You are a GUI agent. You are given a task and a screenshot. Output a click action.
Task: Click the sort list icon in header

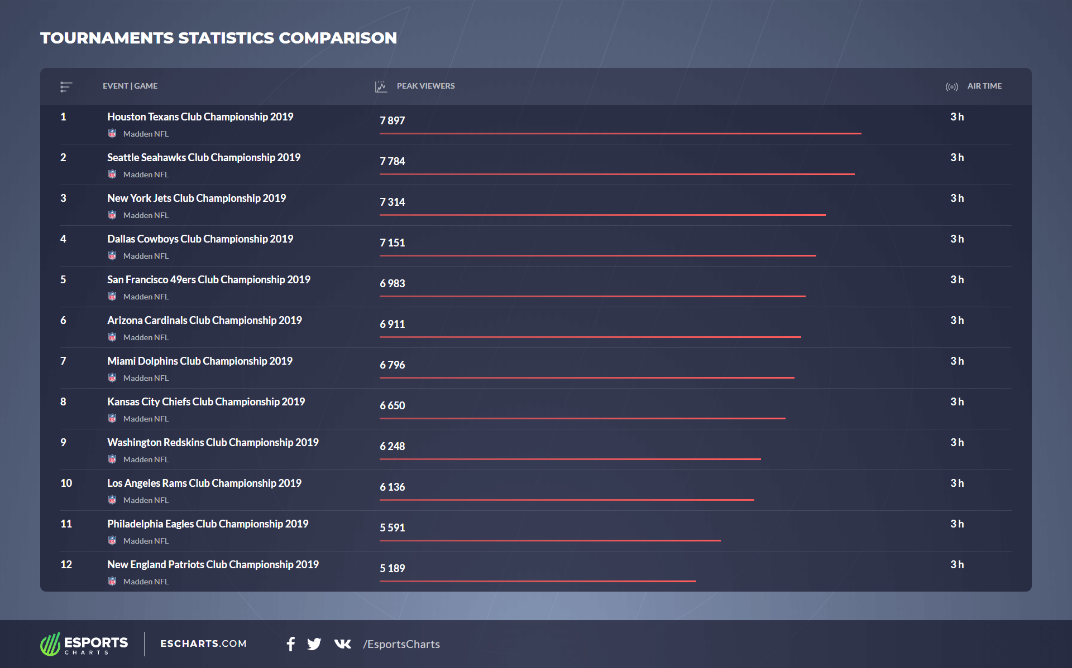coord(66,86)
